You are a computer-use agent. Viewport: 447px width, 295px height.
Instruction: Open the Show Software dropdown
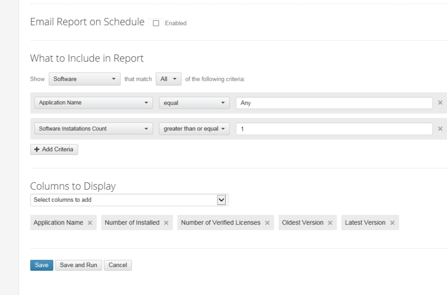pos(84,79)
